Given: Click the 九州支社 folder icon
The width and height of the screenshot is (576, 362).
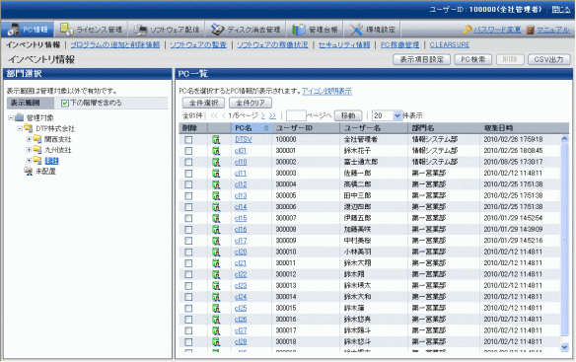Looking at the screenshot, I should pyautogui.click(x=37, y=150).
